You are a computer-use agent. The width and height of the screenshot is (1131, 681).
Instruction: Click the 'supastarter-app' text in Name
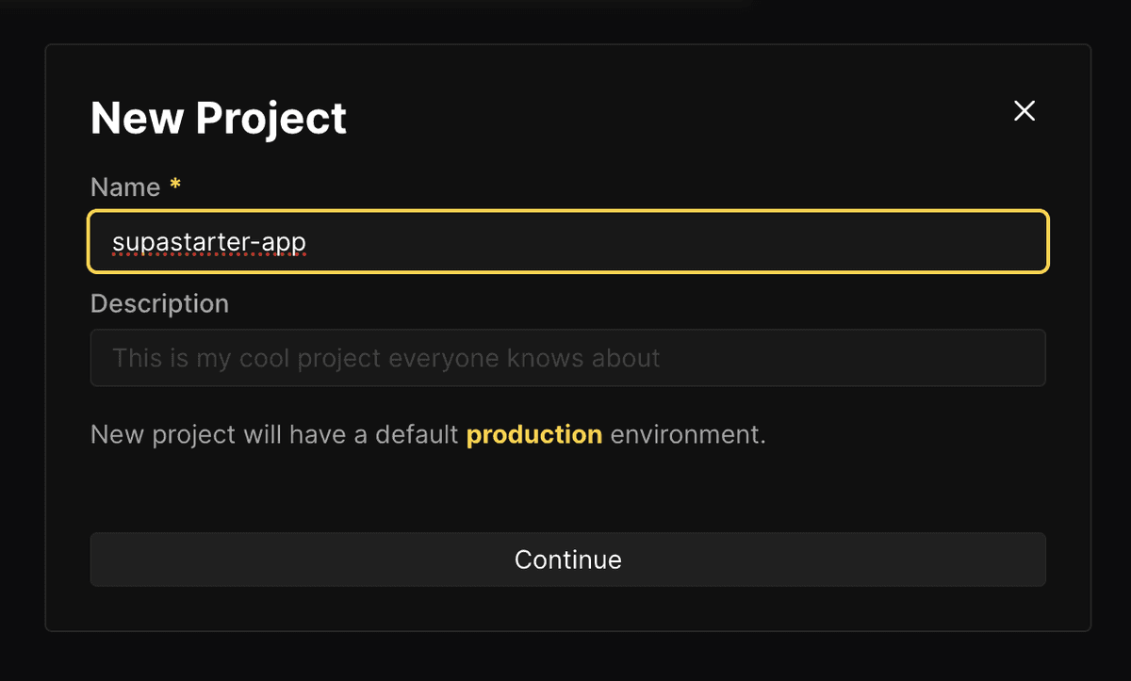pyautogui.click(x=208, y=242)
